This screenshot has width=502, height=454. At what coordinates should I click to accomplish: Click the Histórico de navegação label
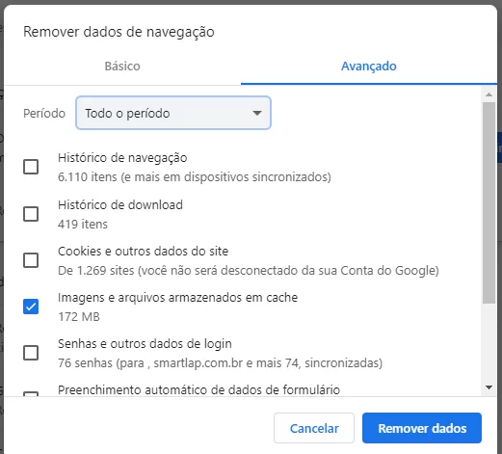point(122,158)
